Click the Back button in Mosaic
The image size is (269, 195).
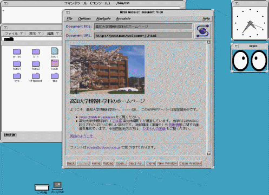tap(70, 163)
